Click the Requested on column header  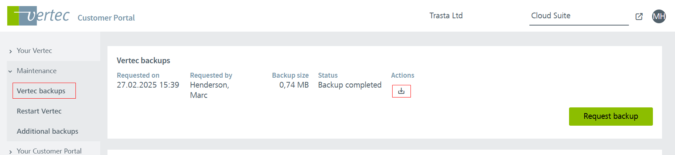click(138, 75)
